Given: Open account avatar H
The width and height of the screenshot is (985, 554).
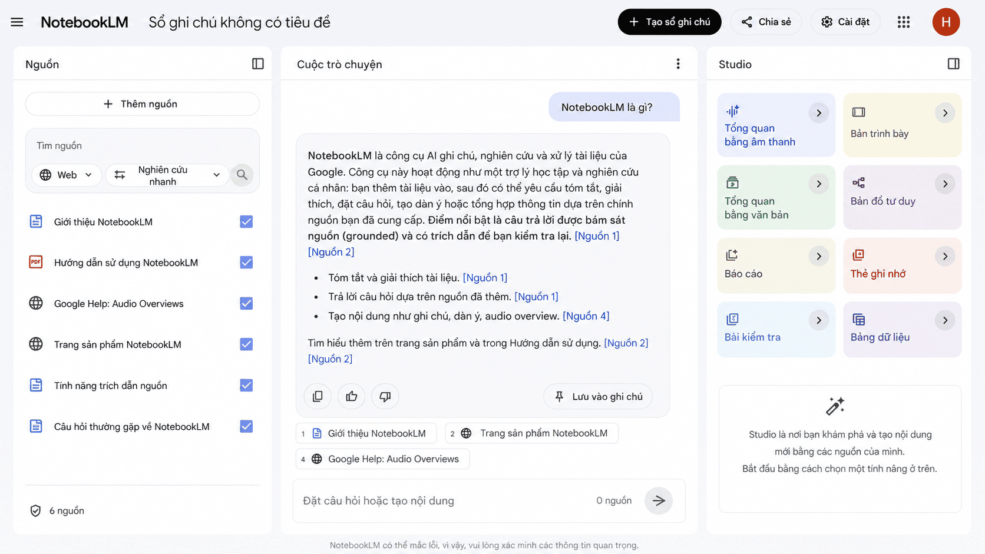Looking at the screenshot, I should [946, 22].
